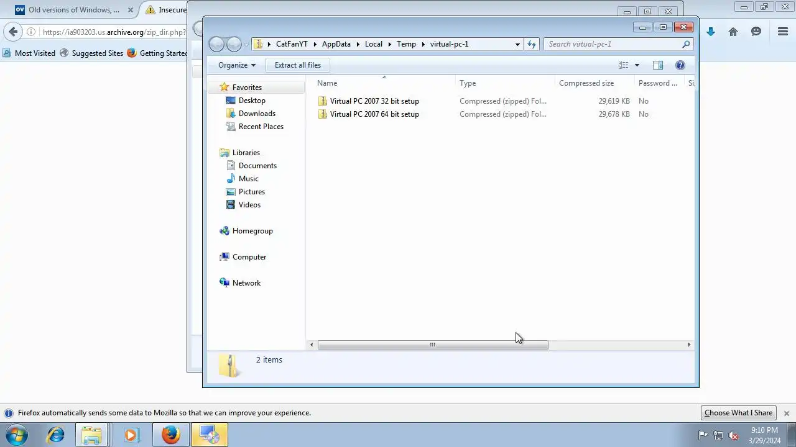Go to Firefox home page
Image resolution: width=796 pixels, height=447 pixels.
click(x=733, y=32)
